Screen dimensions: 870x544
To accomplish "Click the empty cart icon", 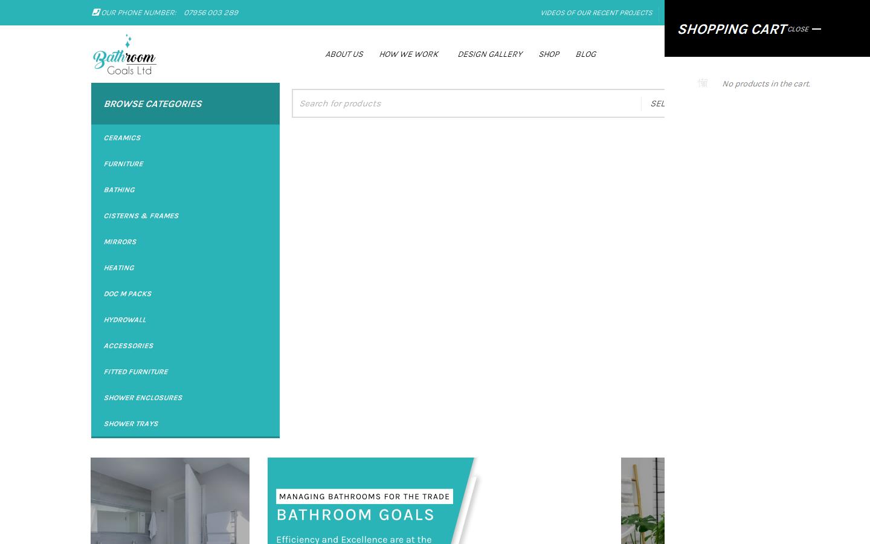I will pyautogui.click(x=703, y=83).
